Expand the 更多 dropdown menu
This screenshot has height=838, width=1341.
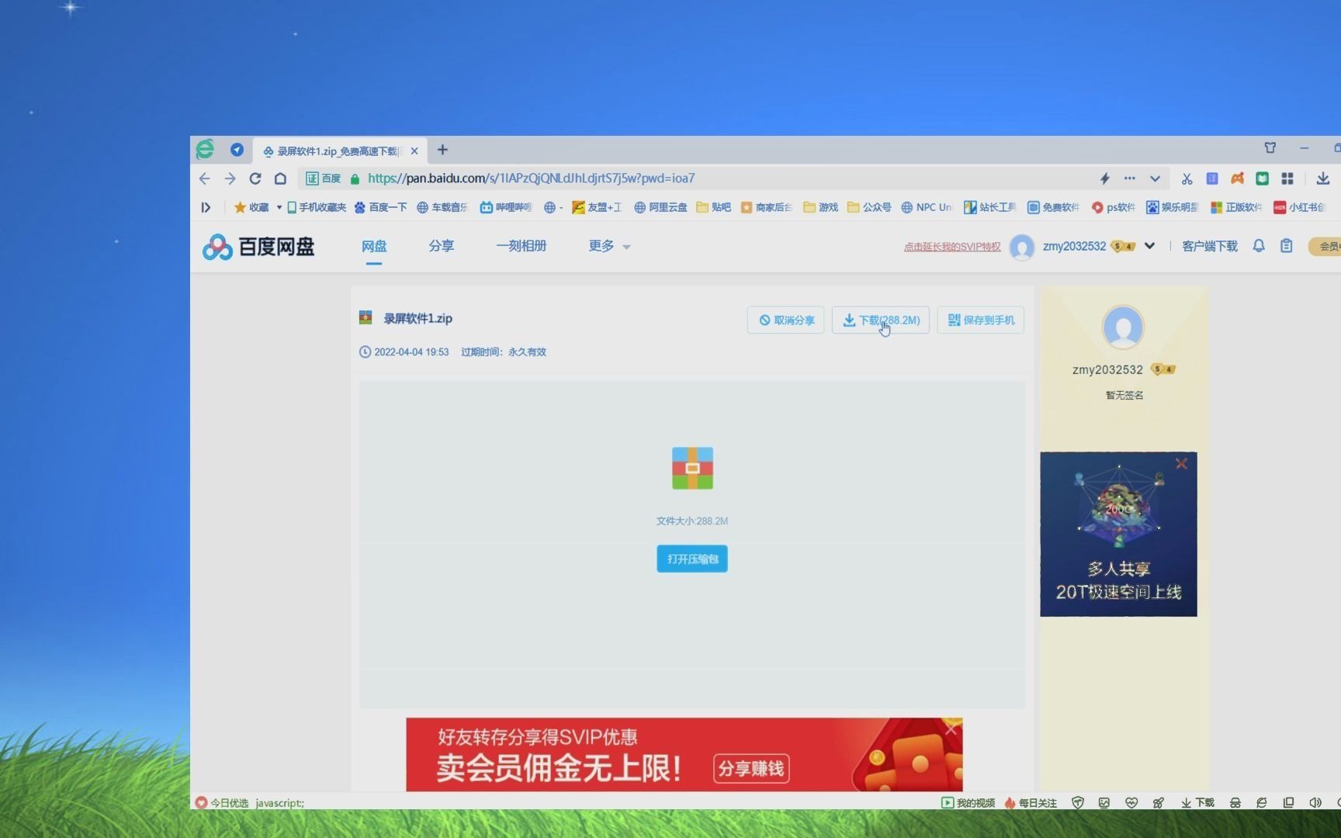(x=609, y=246)
